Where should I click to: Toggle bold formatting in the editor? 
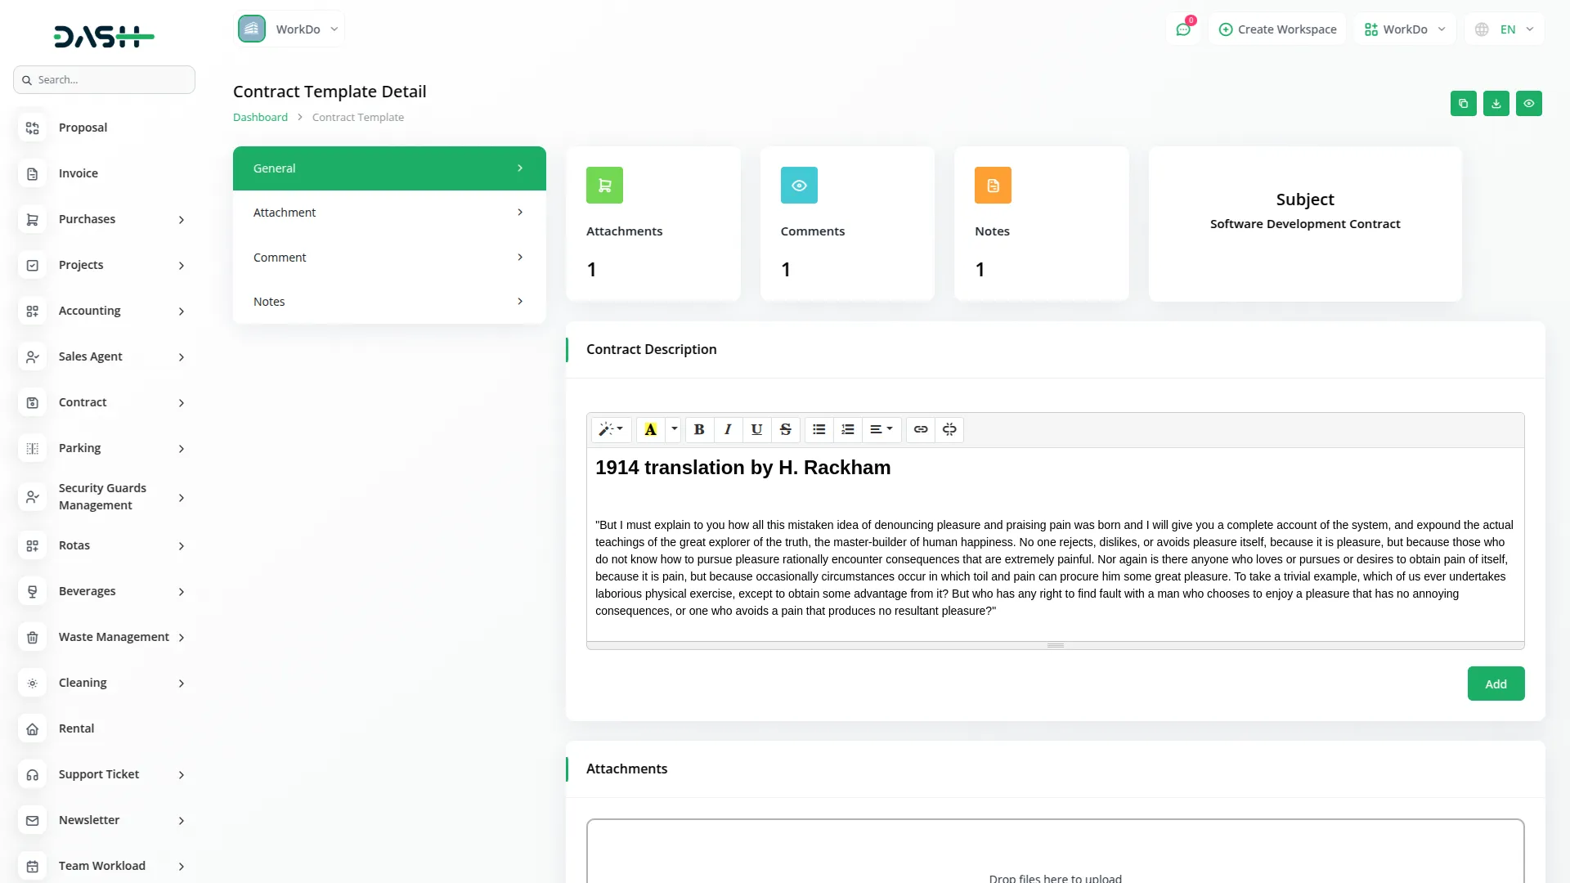point(699,429)
